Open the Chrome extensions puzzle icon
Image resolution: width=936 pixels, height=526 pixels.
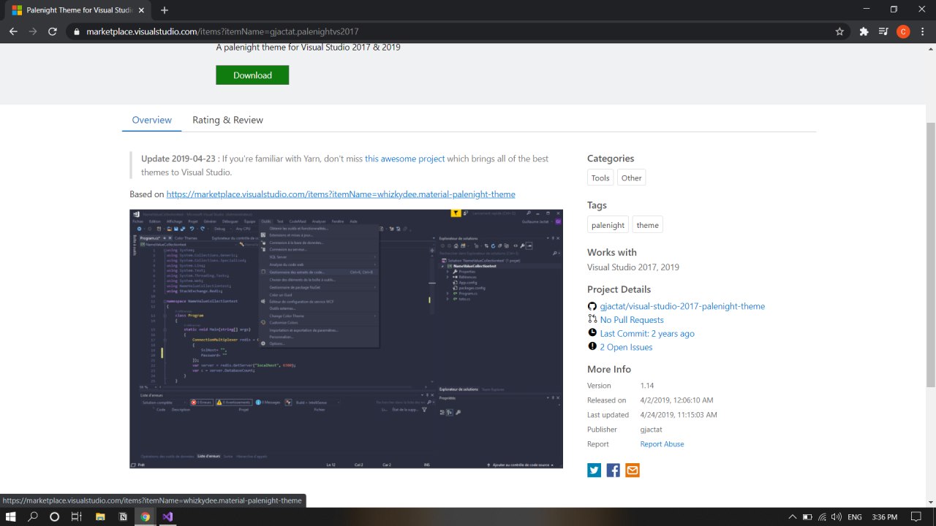[864, 31]
